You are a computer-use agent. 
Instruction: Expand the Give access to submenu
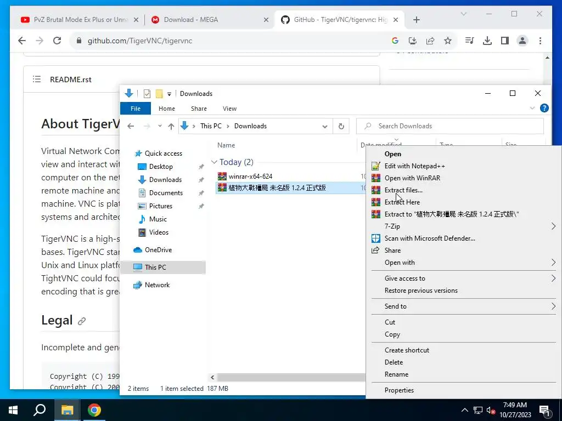[553, 278]
